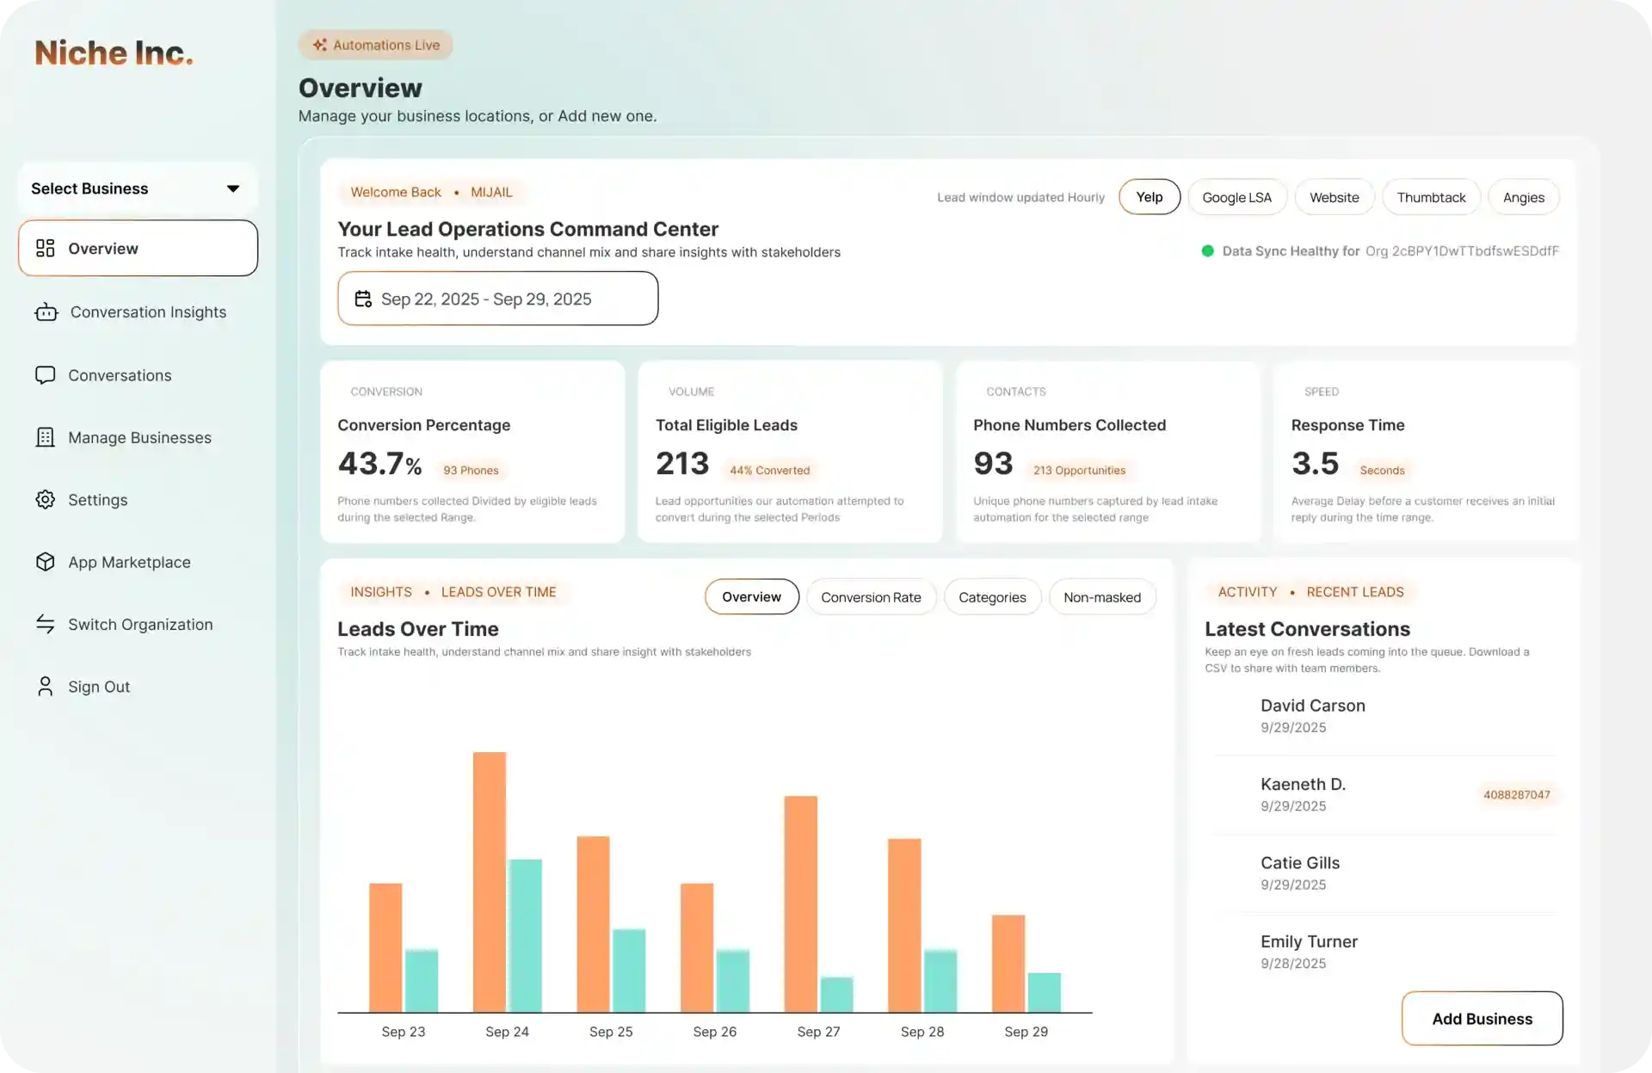The image size is (1652, 1073).
Task: Expand the Select Business dropdown
Action: [137, 188]
